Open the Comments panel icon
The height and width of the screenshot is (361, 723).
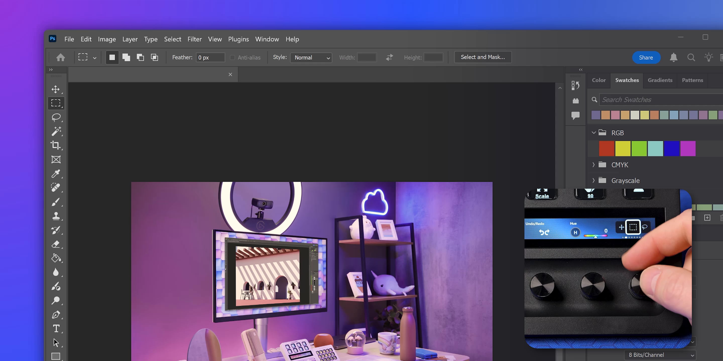coord(575,116)
